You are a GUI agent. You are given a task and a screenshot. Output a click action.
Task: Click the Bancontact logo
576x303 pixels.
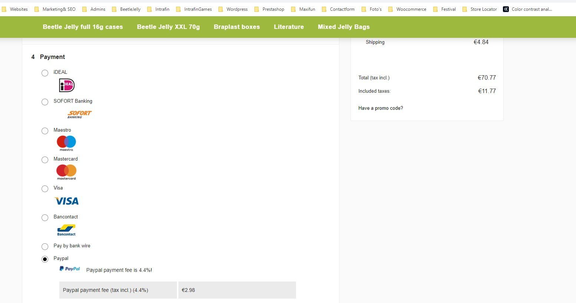(x=66, y=230)
